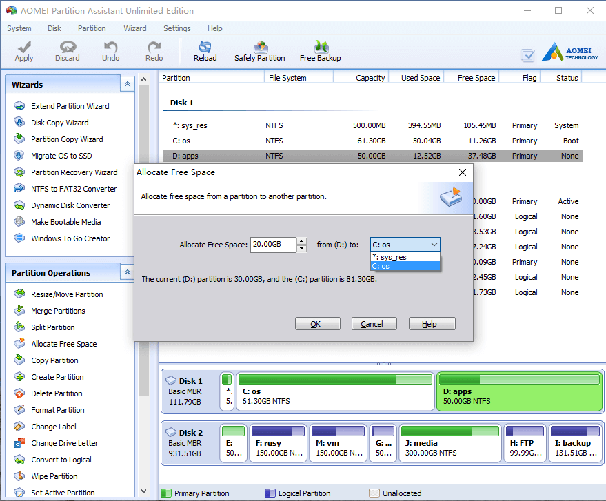606x501 pixels.
Task: Open the Help menu
Action: click(215, 28)
